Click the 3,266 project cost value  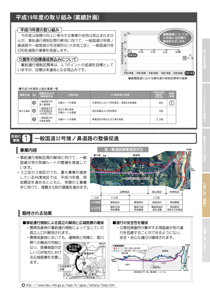(x=160, y=119)
